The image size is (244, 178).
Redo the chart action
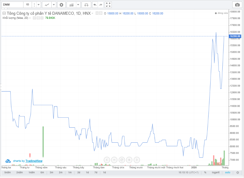pos(101,5)
